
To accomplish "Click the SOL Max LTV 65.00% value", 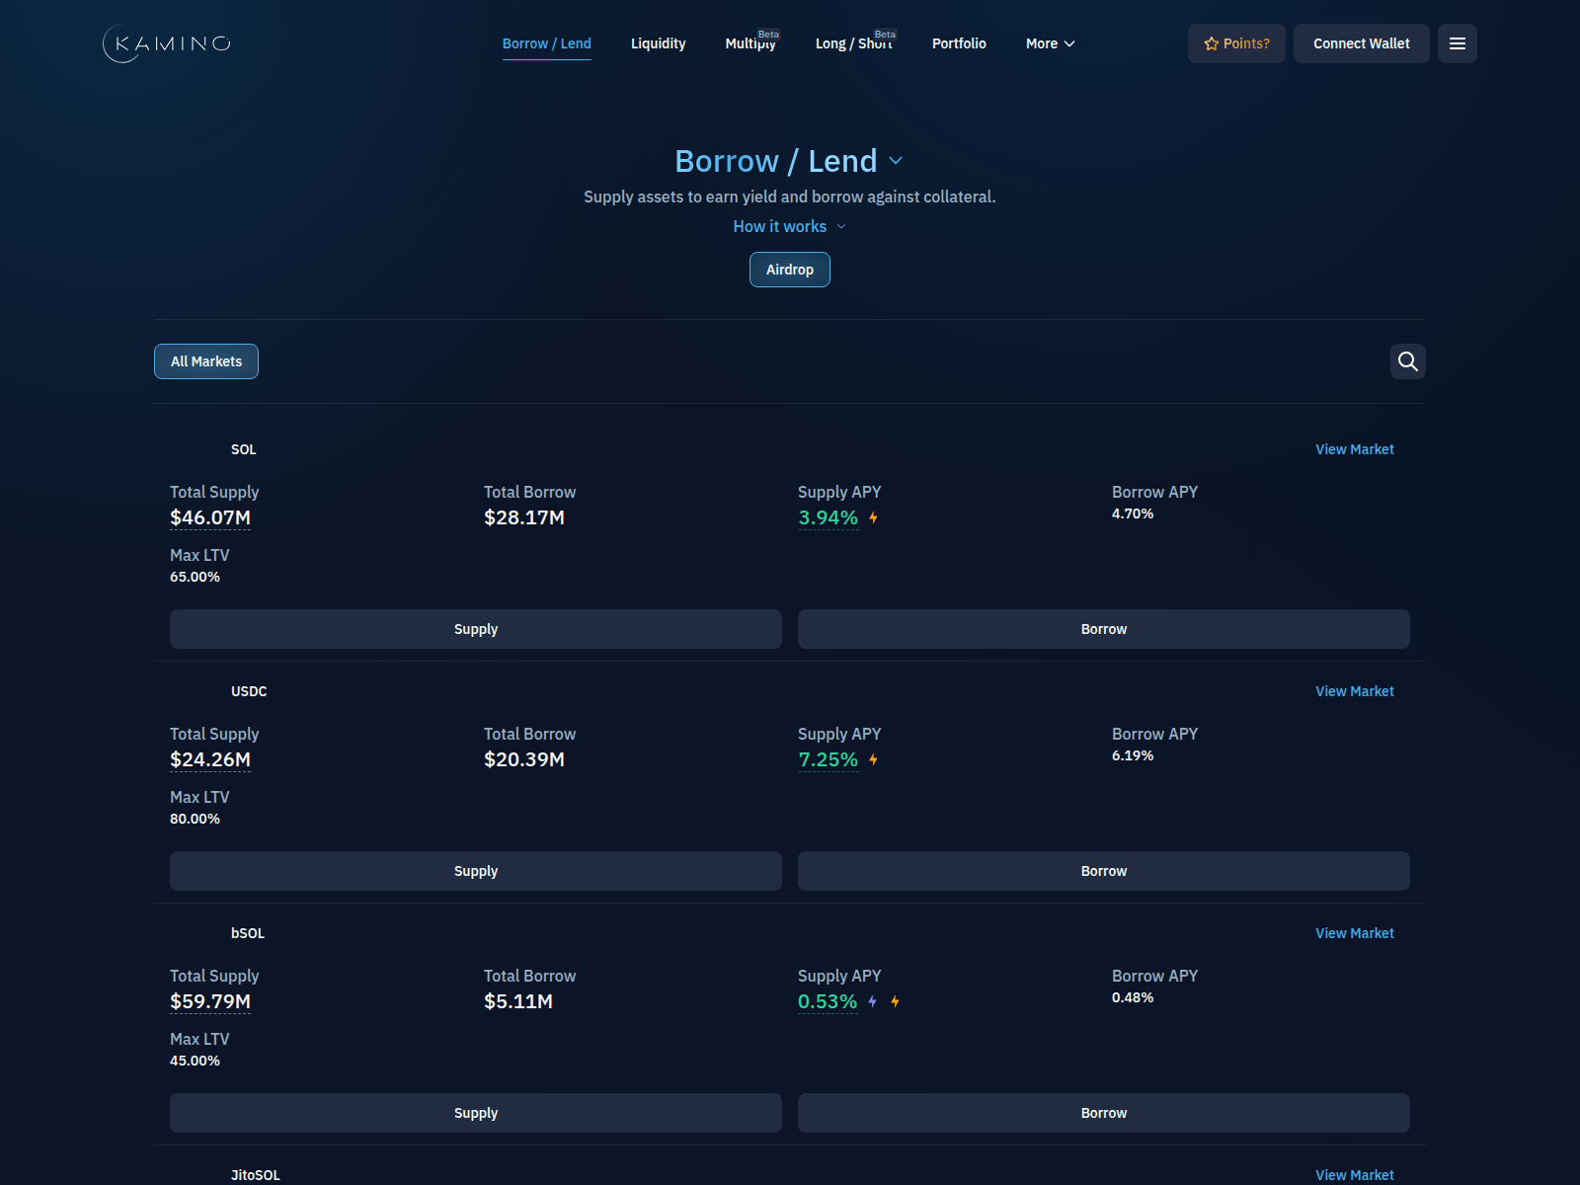I will click(x=195, y=577).
